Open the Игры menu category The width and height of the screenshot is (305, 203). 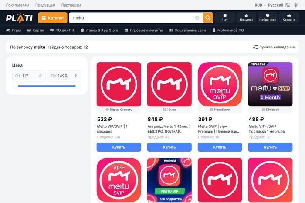pos(14,30)
